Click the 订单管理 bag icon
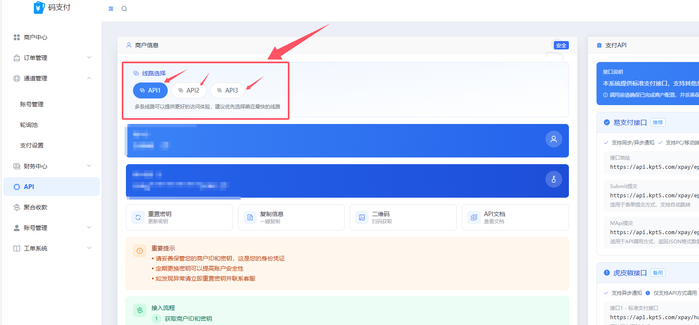This screenshot has width=699, height=325. [17, 58]
